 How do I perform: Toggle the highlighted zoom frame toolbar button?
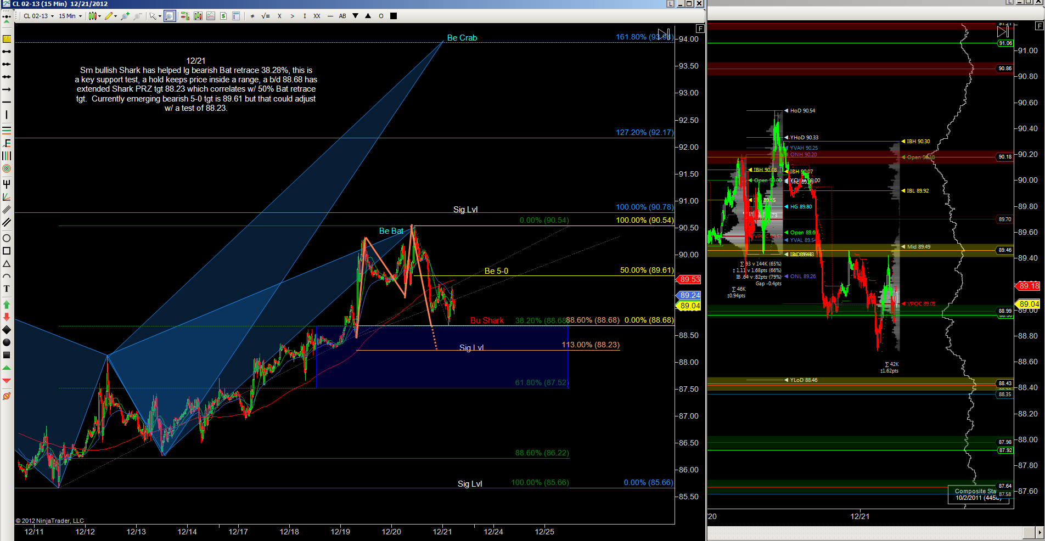click(x=170, y=16)
